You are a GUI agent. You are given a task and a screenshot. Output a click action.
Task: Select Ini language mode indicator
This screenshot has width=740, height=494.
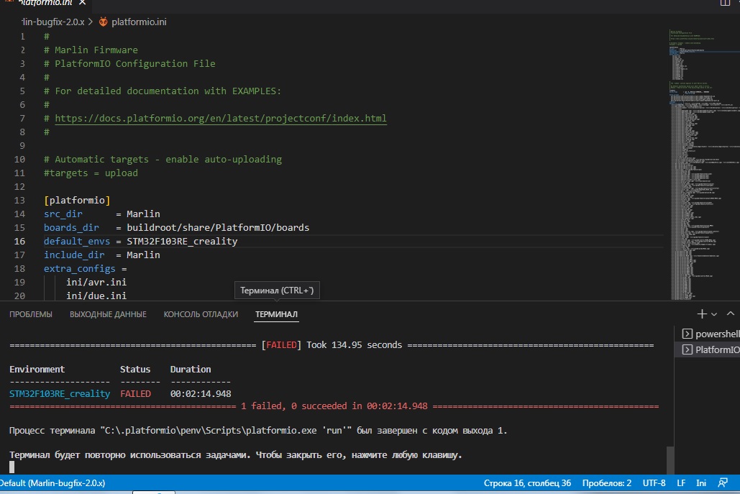tap(702, 482)
